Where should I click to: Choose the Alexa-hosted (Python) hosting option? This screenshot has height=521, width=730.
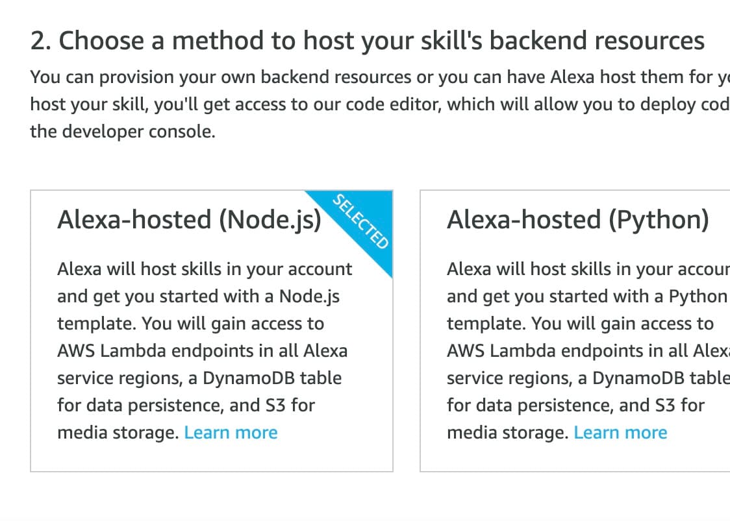[575, 331]
